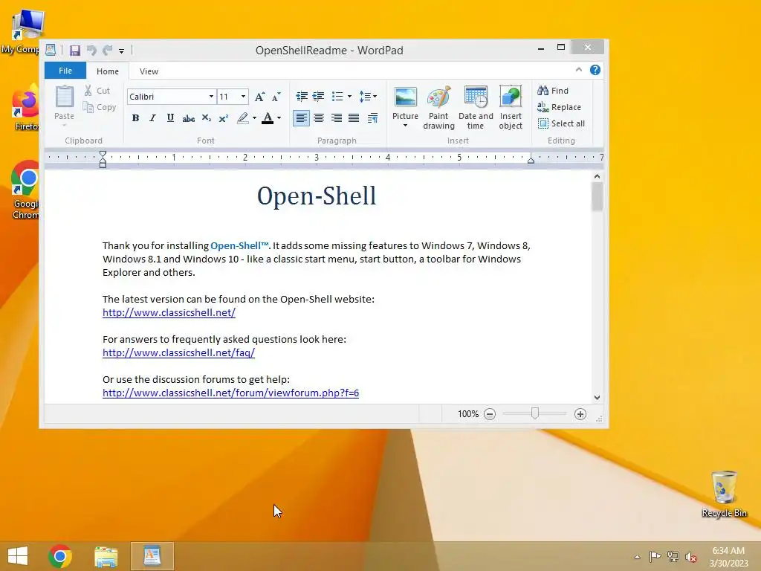Click the Paste clipboard icon
The image size is (761, 571).
tap(64, 97)
